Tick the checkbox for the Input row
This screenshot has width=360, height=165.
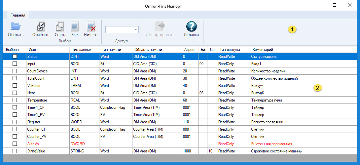[x=15, y=64]
